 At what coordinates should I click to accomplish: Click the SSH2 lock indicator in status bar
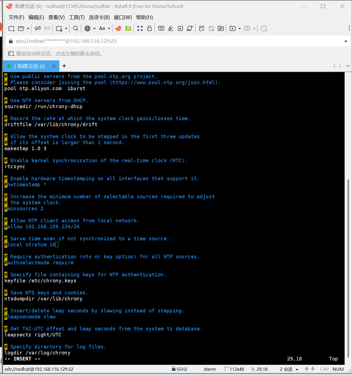pos(180,369)
